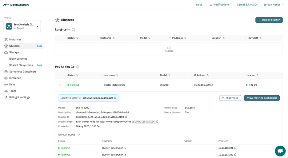Click the Hibernate button
This screenshot has height=158, width=288.
coord(230,98)
